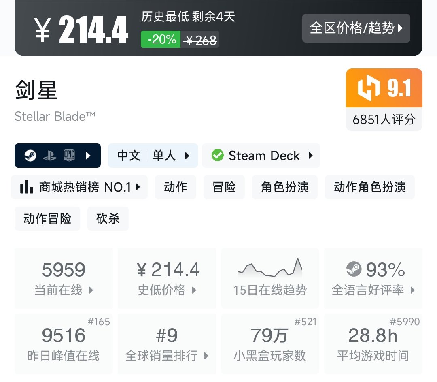Click the Epic Games platform icon
Viewport: 437px width, 382px height.
coord(69,156)
